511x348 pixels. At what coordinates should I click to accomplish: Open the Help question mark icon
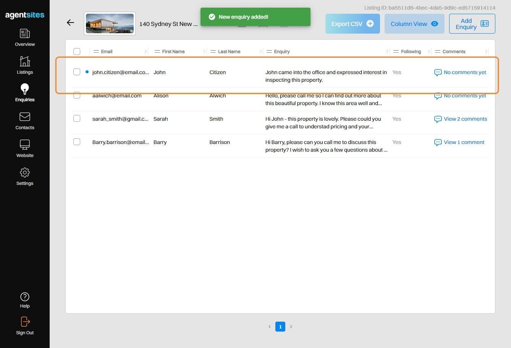coord(25,297)
